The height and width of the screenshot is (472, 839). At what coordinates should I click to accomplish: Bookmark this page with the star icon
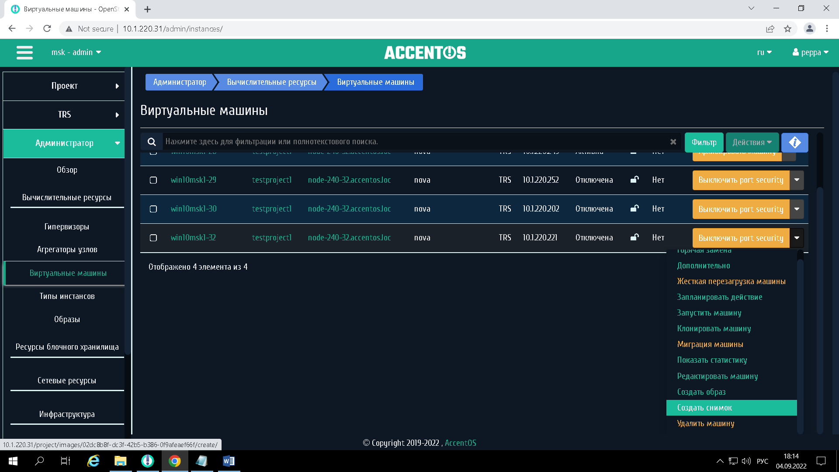pos(787,29)
